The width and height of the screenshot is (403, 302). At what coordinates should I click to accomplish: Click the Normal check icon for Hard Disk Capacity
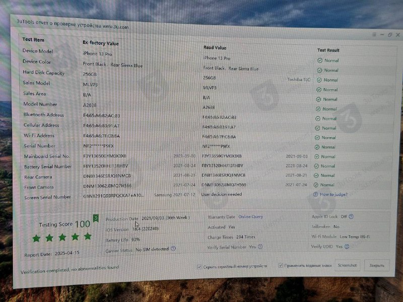pos(319,80)
